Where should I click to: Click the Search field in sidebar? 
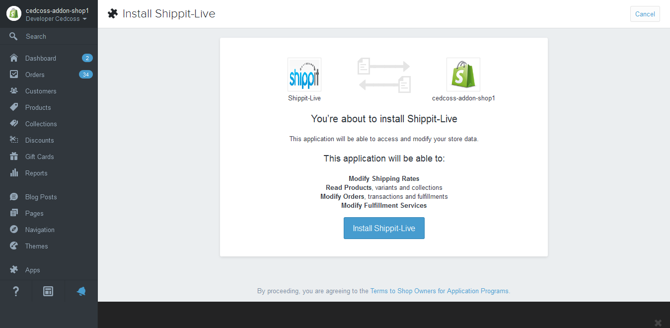[x=49, y=36]
